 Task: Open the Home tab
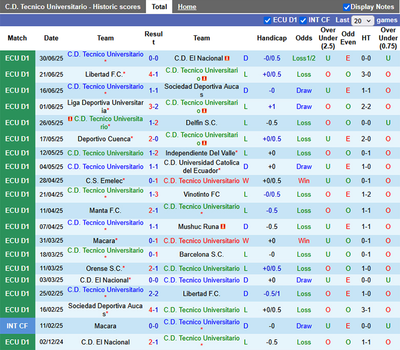(187, 7)
